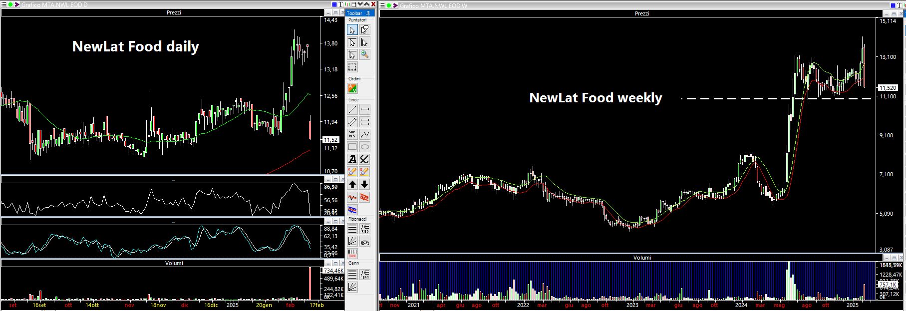The height and width of the screenshot is (311, 906).
Task: Click the 11,520 current price label on weekly chart
Action: (888, 88)
